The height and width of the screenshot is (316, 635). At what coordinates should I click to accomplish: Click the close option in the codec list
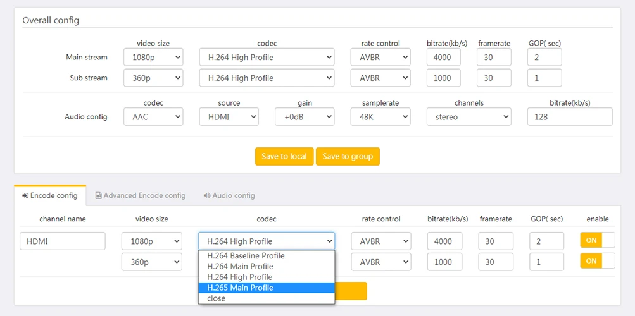(x=217, y=298)
